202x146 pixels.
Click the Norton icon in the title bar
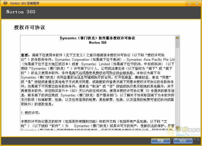coord(5,3)
